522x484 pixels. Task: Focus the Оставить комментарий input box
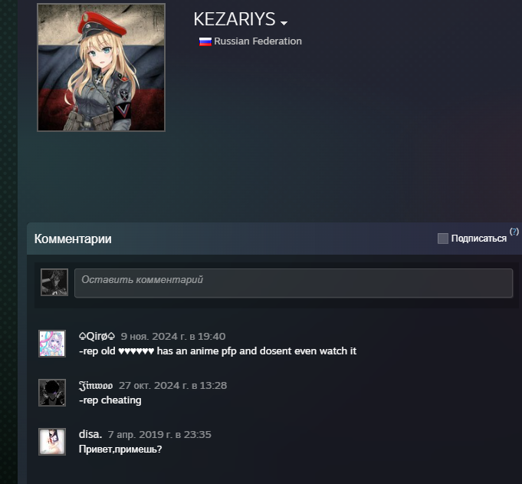[294, 283]
